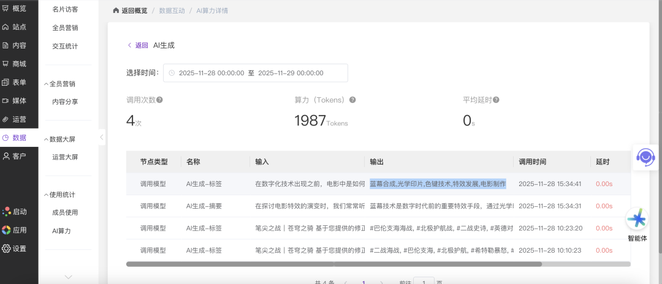
Task: Click the help icon next to 调用次数
Action: 159,100
